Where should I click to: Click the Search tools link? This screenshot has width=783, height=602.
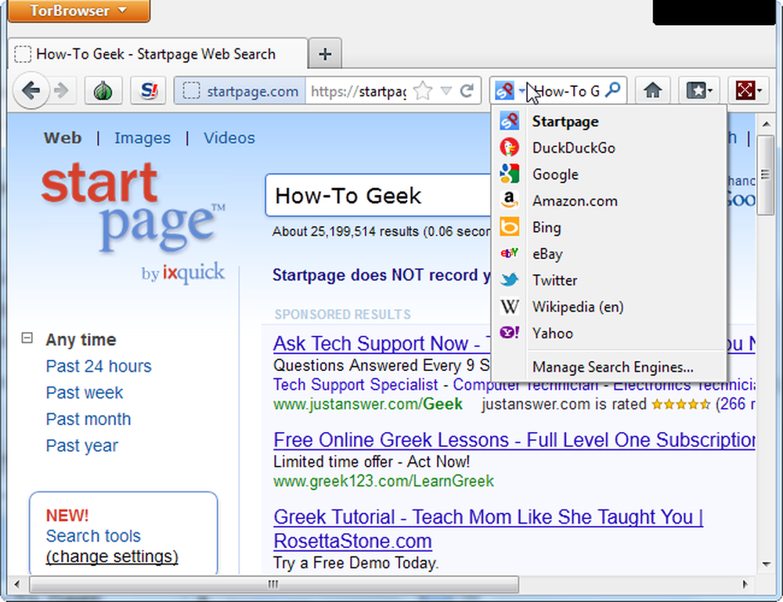point(93,535)
